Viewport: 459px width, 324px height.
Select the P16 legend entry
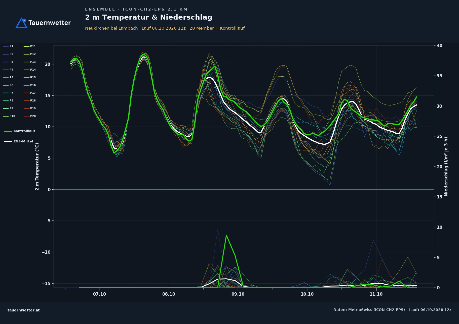coord(30,85)
